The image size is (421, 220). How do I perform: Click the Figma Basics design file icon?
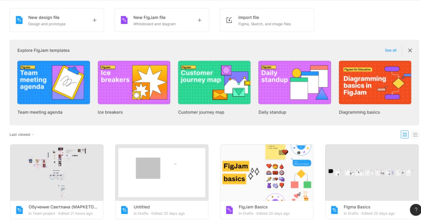pyautogui.click(x=334, y=210)
